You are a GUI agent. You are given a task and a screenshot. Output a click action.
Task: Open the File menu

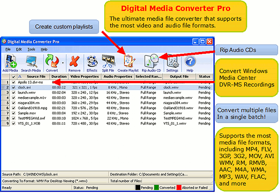coord(8,50)
